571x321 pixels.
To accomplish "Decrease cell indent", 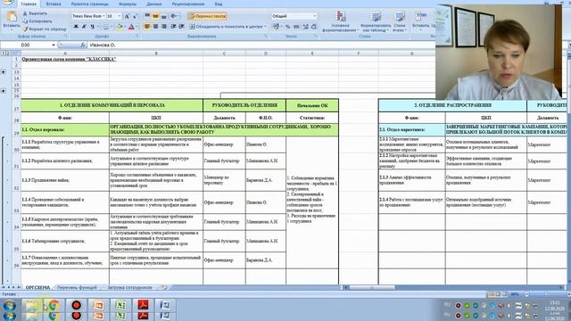I will tap(173, 27).
